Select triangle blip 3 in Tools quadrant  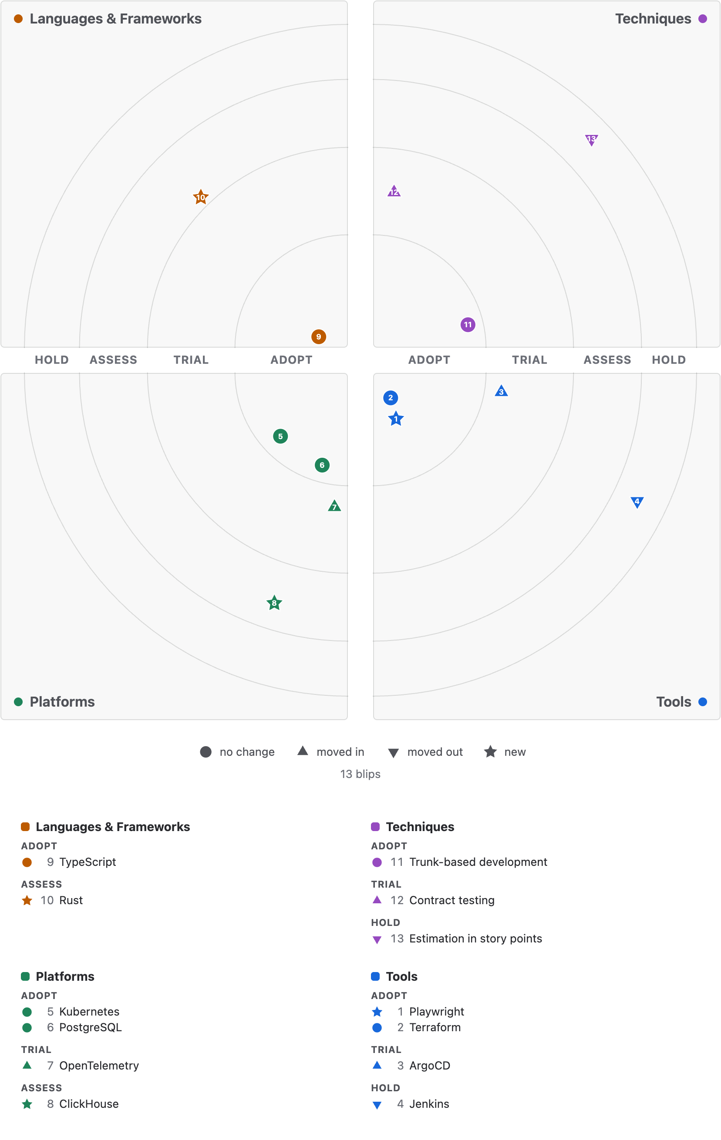(x=501, y=391)
